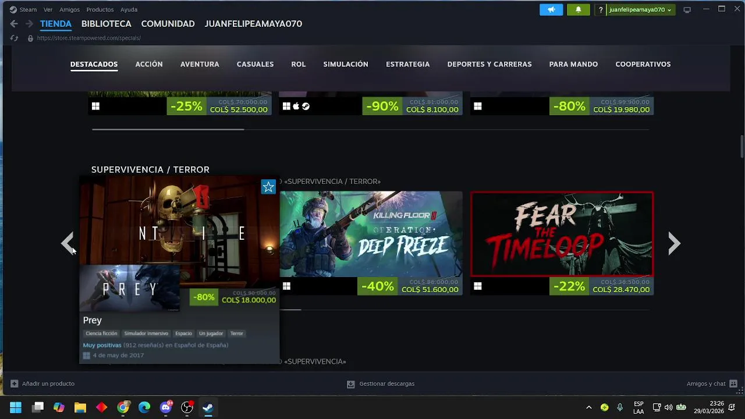Select the AVENTURA category tab
The image size is (745, 419).
(200, 64)
